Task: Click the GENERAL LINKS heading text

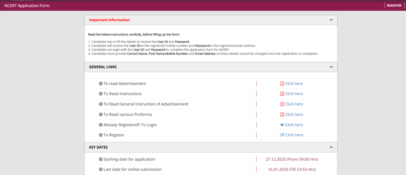Action: coord(103,67)
